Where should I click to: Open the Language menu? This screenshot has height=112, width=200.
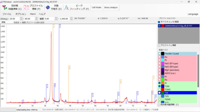pos(193,14)
